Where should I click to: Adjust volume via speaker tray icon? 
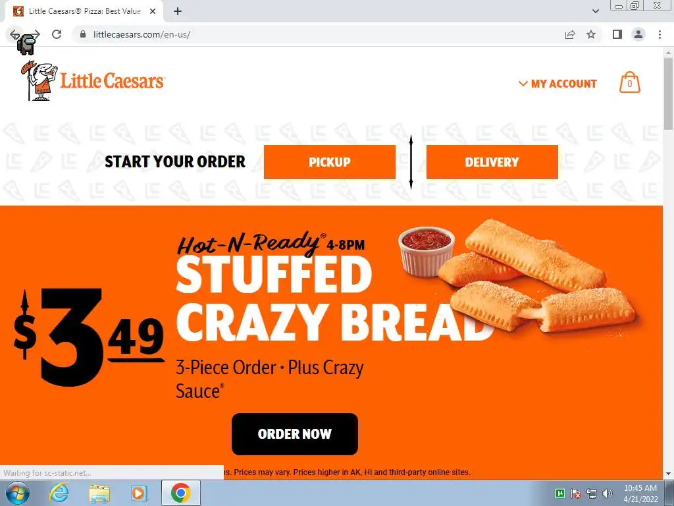[x=607, y=493]
